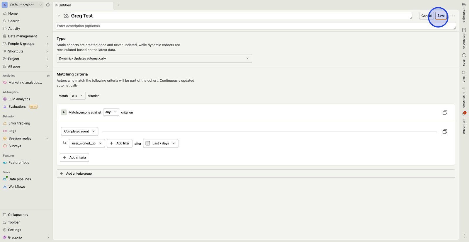Expand the user_signed_up event selector
Image resolution: width=469 pixels, height=242 pixels.
point(87,144)
